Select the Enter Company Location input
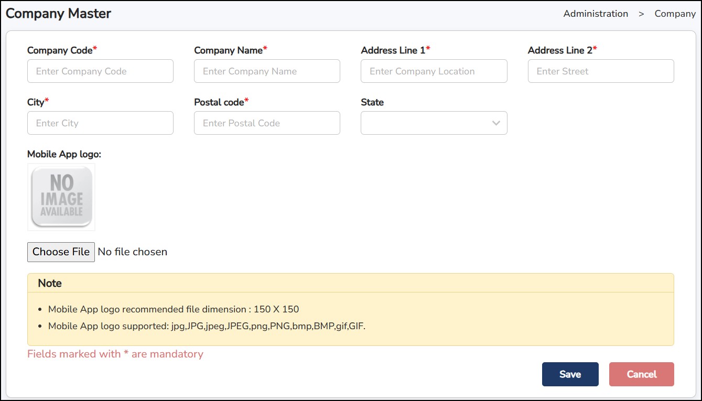This screenshot has height=401, width=702. 434,71
